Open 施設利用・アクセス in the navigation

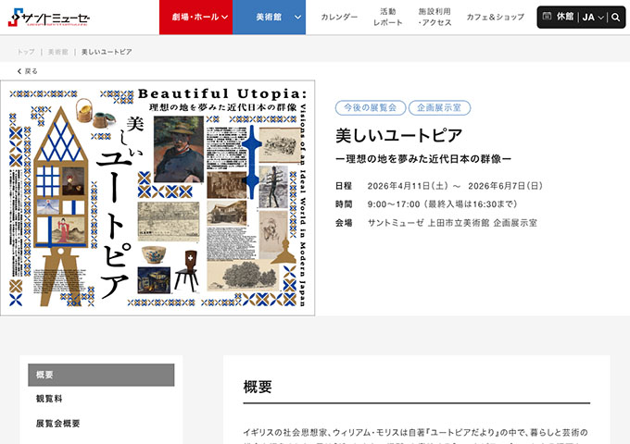click(435, 17)
